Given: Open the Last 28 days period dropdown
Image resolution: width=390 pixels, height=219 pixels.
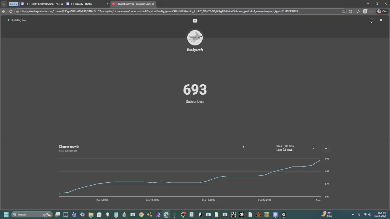Looking at the screenshot, I should click(296, 148).
